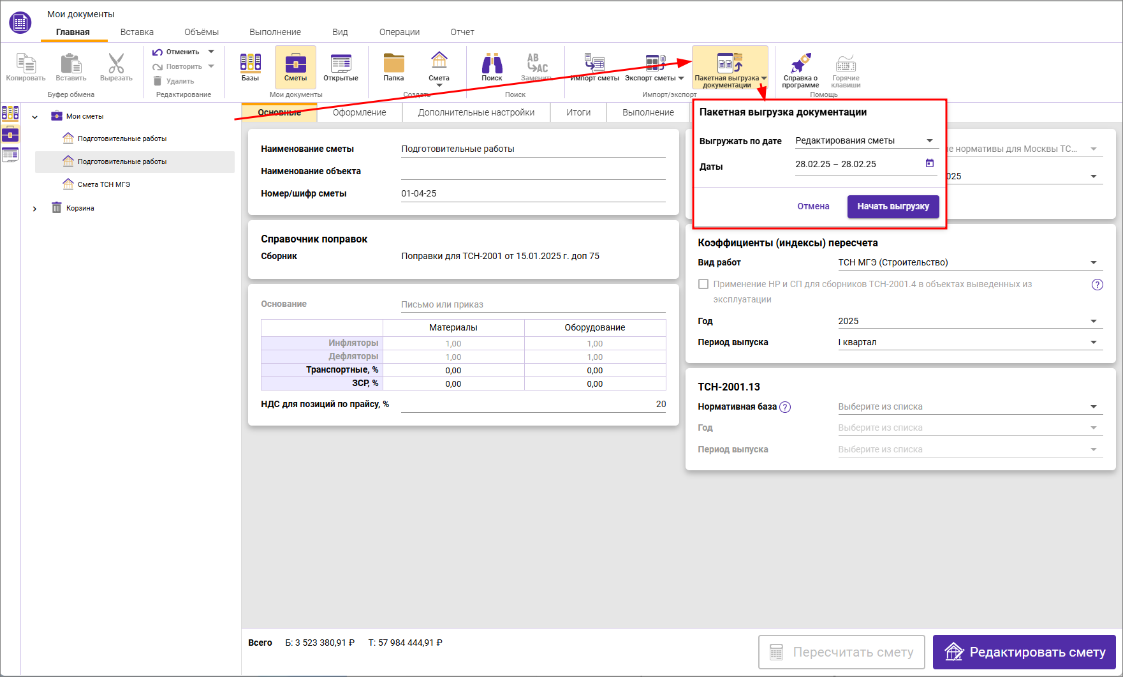Enable Применение НР и СП checkbox

tap(703, 284)
